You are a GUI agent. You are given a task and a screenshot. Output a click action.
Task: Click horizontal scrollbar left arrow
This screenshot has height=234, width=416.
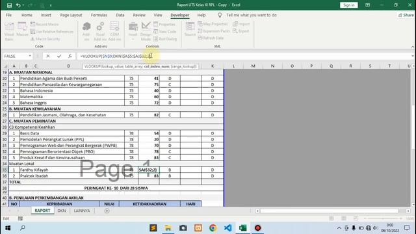point(257,211)
